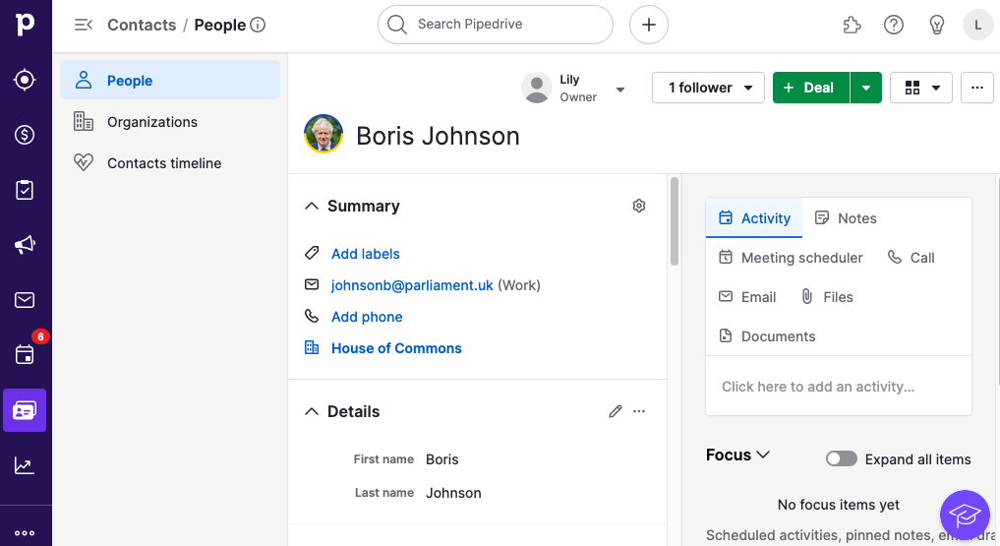1000x546 pixels.
Task: Select Contacts timeline menu item
Action: point(170,163)
